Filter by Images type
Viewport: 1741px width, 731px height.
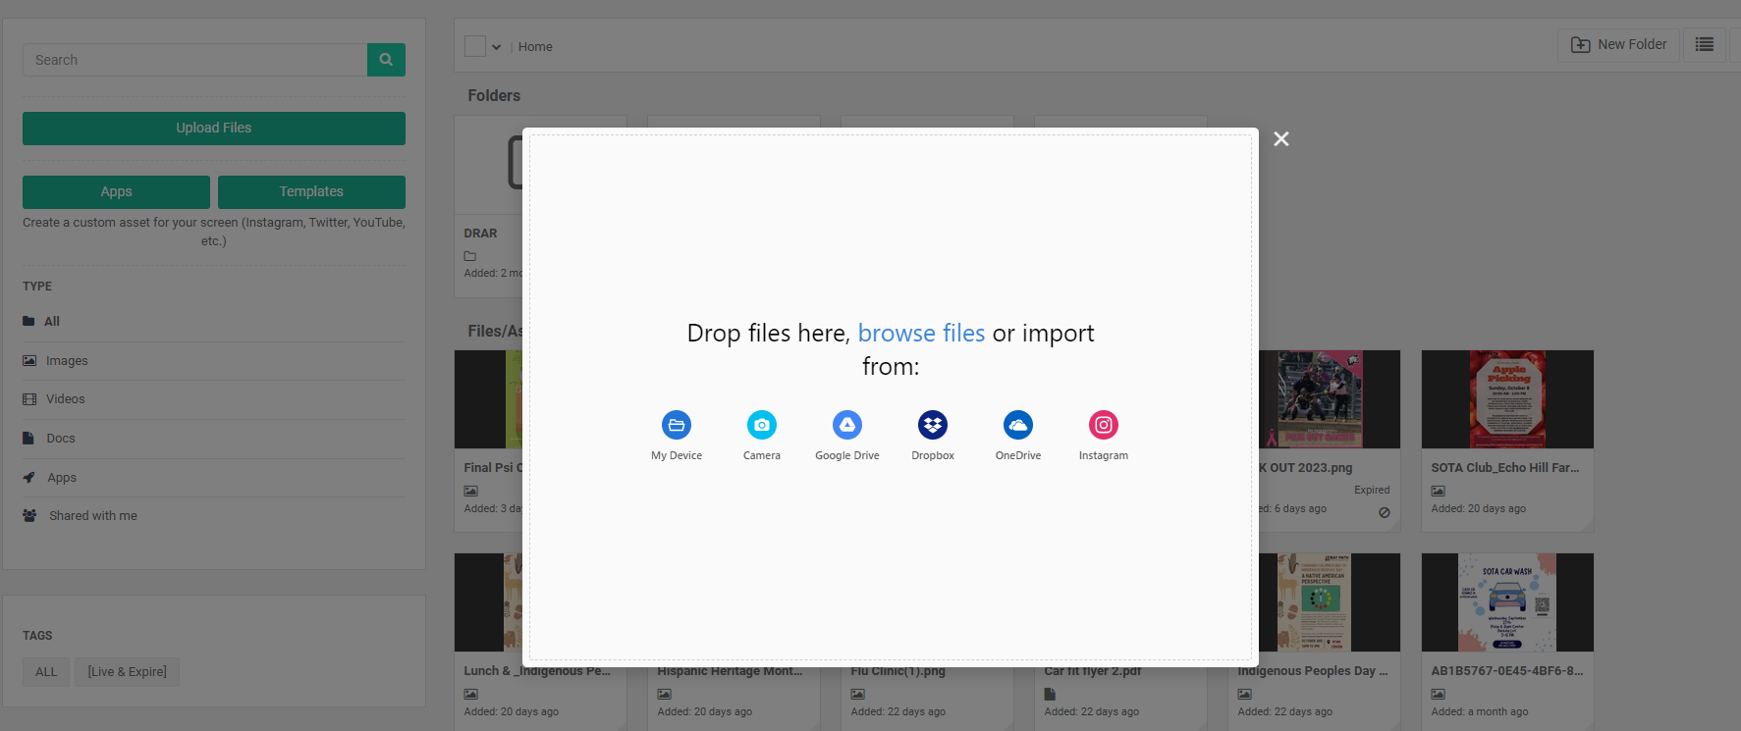point(67,361)
